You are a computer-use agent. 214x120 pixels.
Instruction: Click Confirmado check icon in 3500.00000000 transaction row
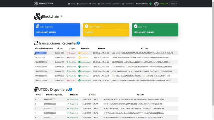click(x=80, y=67)
